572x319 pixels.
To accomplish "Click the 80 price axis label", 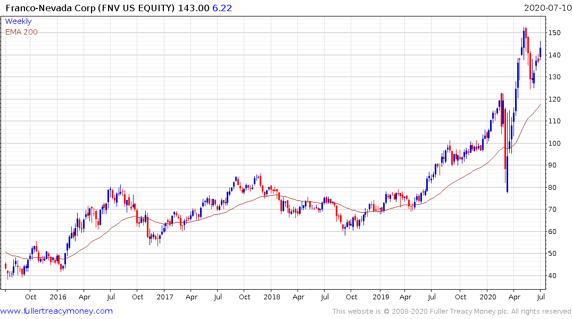I will point(553,187).
